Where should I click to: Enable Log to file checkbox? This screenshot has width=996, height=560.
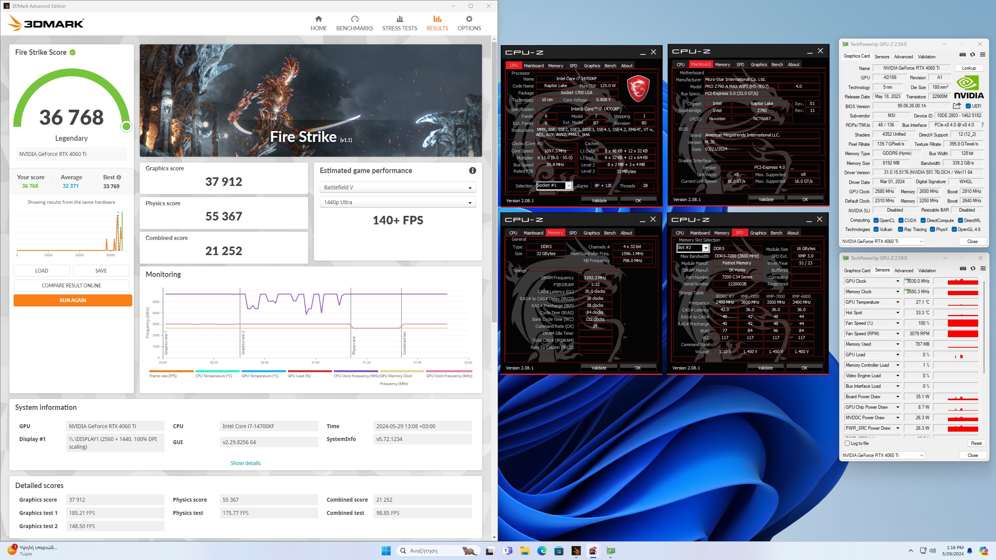click(x=847, y=443)
